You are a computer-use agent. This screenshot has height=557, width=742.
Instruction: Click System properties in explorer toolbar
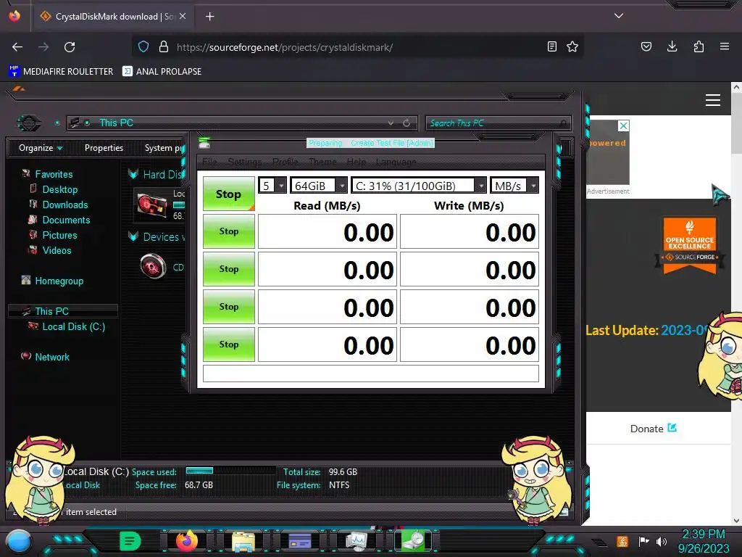pyautogui.click(x=164, y=148)
